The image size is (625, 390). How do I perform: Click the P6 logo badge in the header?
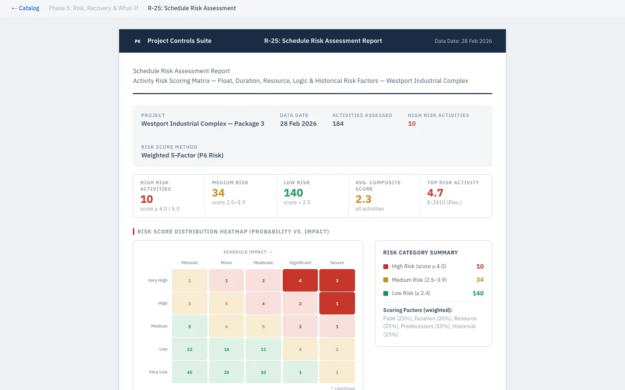point(137,41)
